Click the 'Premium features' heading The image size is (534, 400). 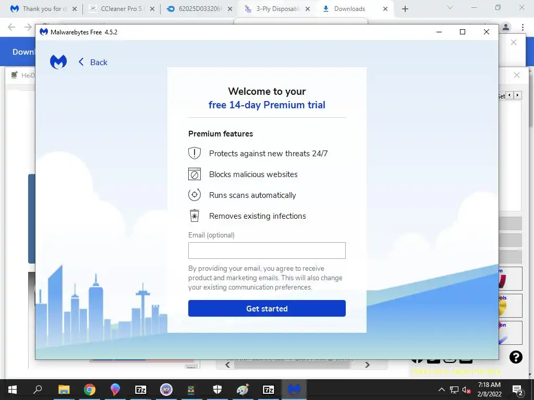tap(221, 134)
